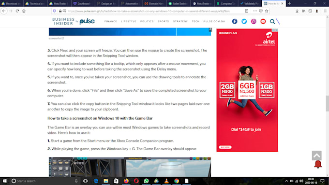Switch to the Dashboard tab

click(83, 3)
